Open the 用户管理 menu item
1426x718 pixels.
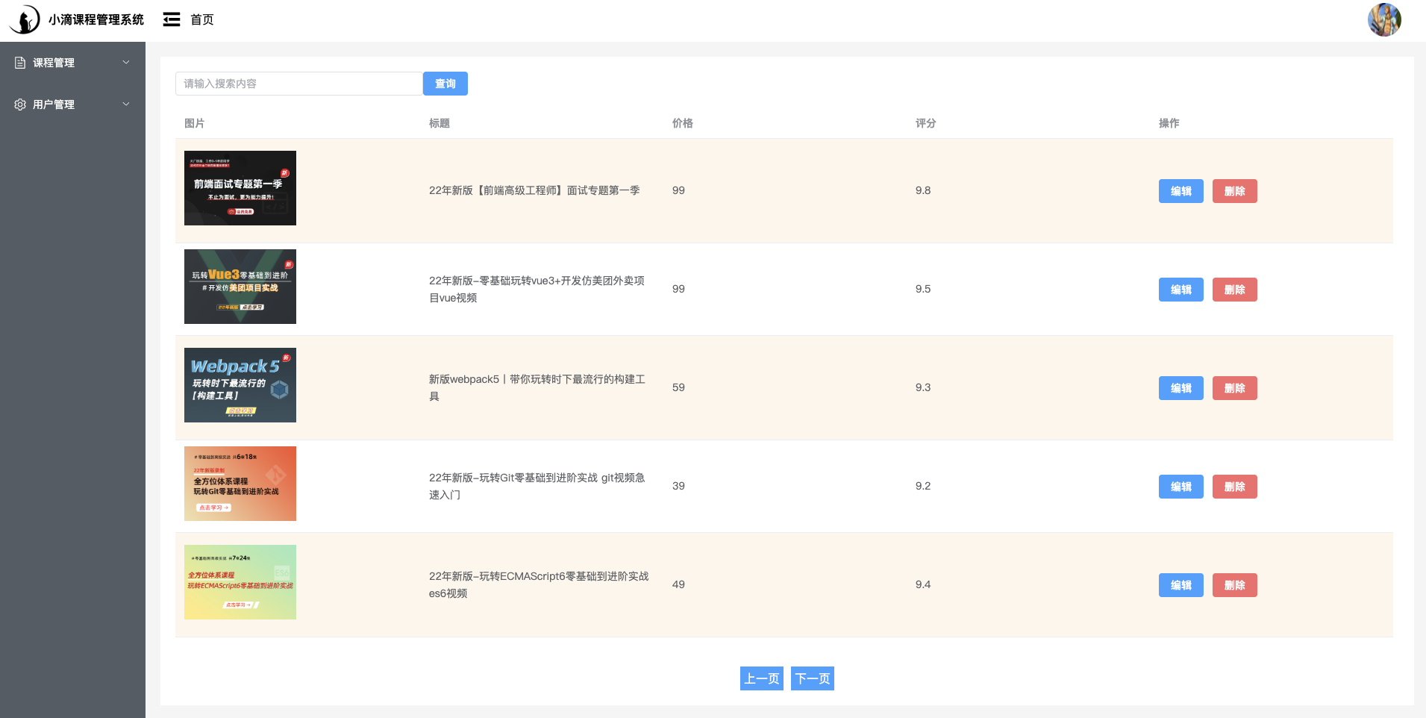(x=72, y=104)
